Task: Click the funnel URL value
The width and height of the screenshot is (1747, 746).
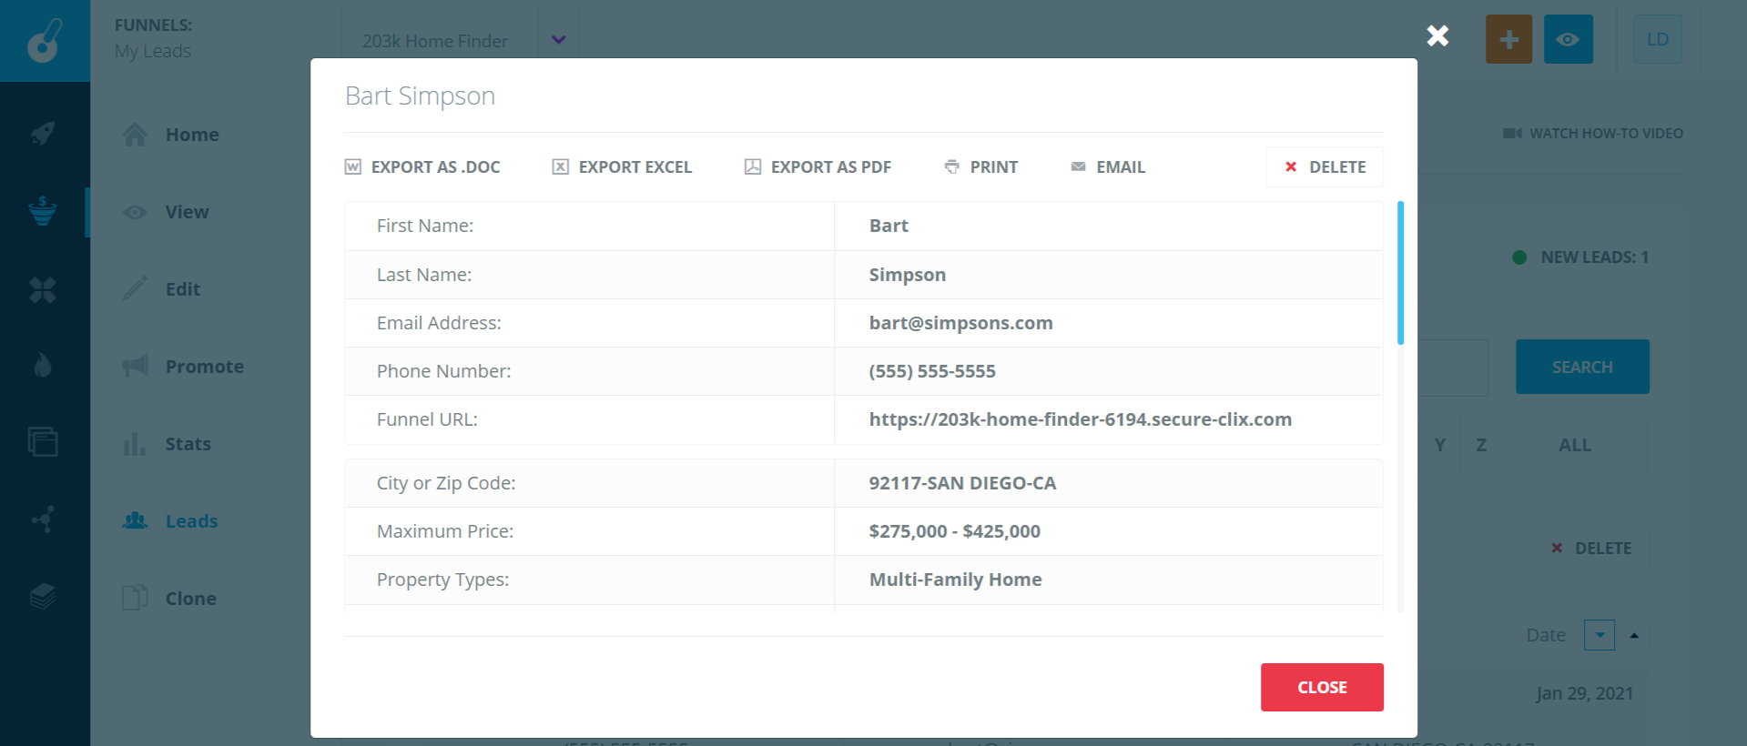Action: pos(1080,419)
